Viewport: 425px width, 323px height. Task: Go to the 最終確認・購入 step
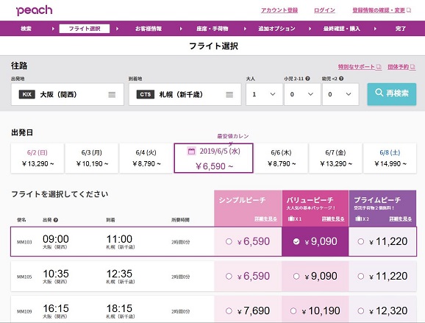[x=341, y=29]
